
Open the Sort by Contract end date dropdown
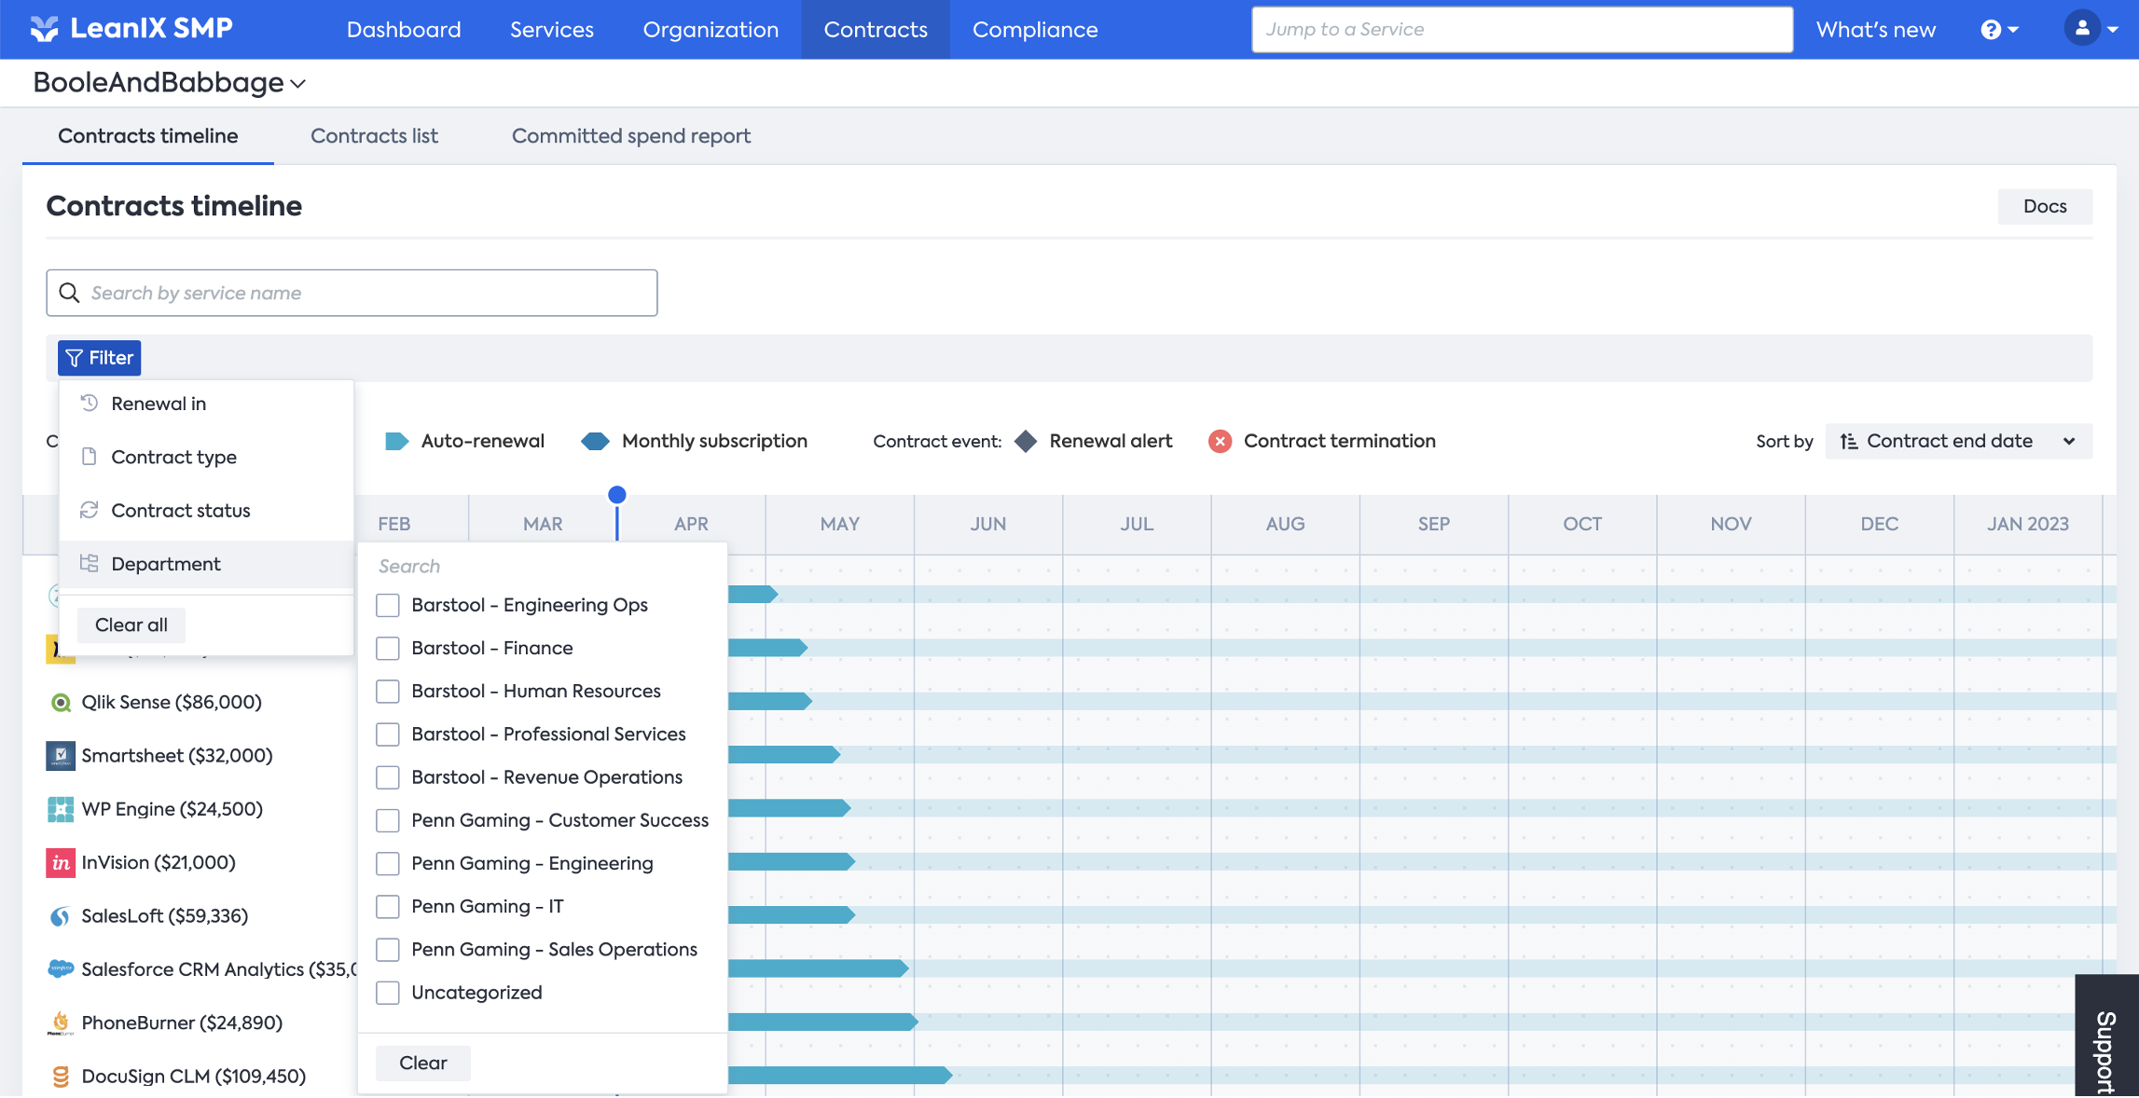pyautogui.click(x=1958, y=442)
